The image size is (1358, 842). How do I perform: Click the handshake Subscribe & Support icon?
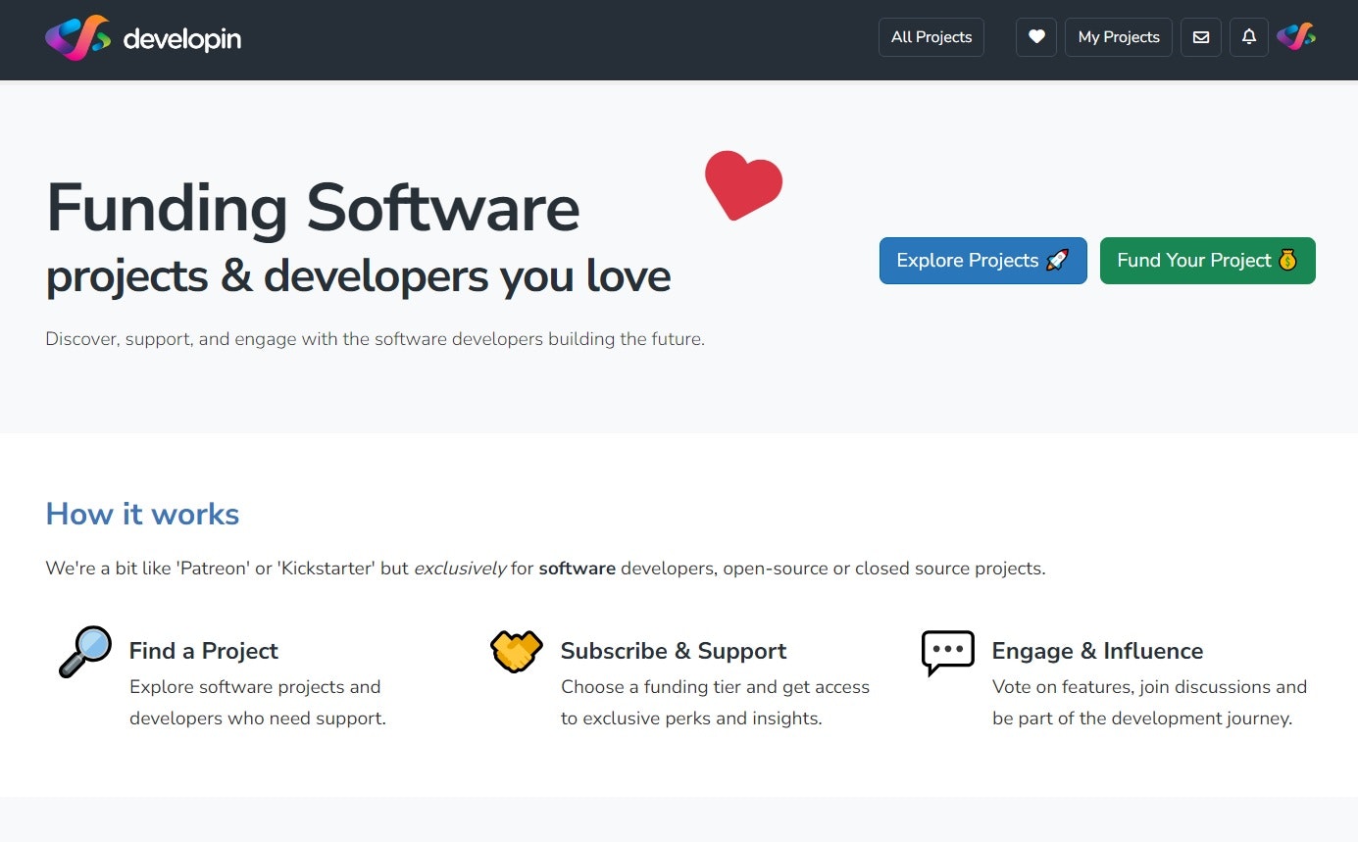(x=516, y=651)
